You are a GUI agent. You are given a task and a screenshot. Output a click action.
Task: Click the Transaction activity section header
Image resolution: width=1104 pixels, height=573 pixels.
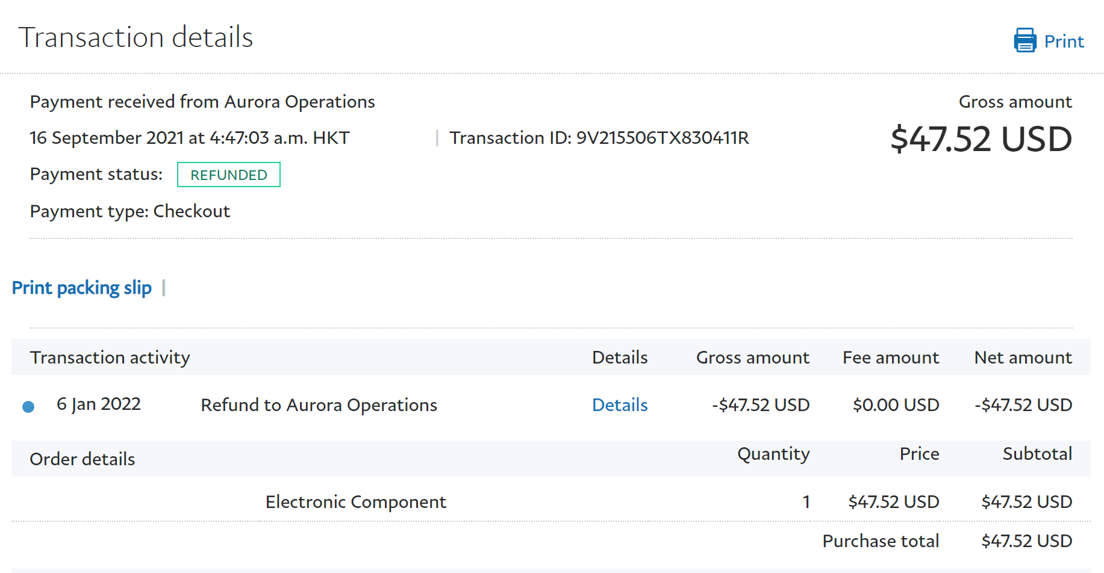pos(110,358)
